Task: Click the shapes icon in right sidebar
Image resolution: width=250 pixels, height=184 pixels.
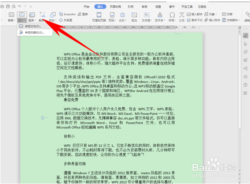Action: [x=246, y=52]
